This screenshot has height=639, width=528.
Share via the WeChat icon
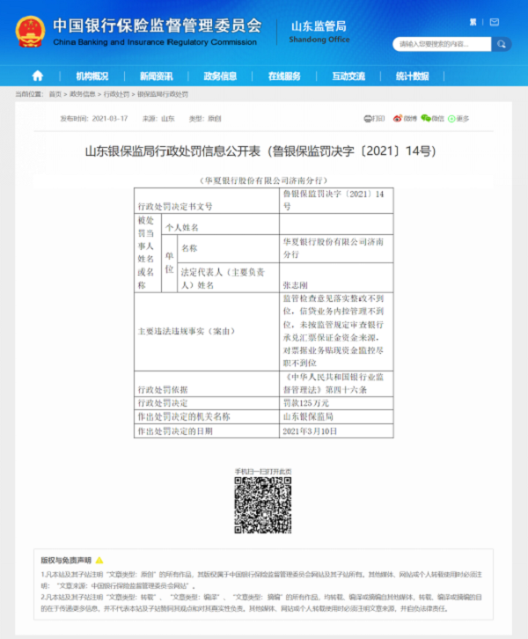point(426,118)
